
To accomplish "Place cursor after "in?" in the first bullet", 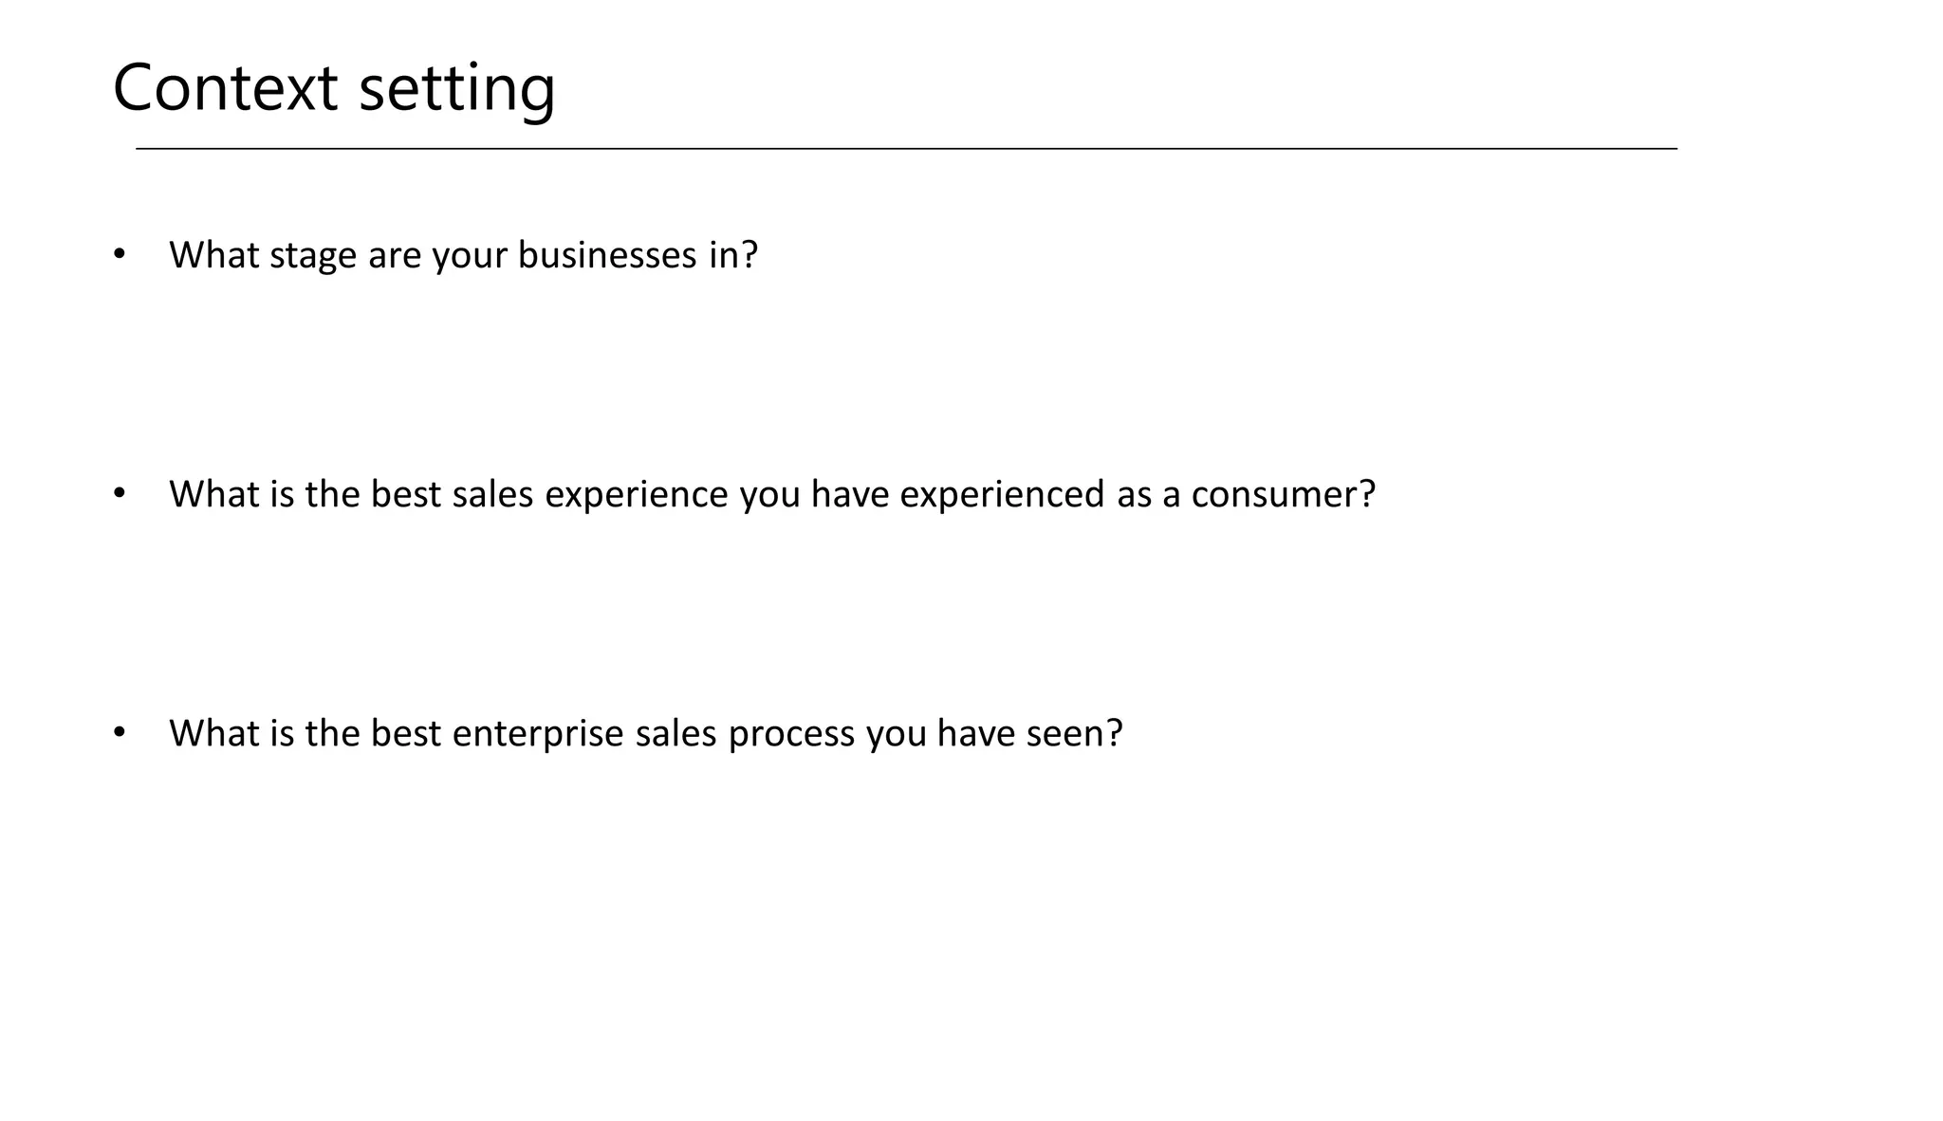I will 760,255.
